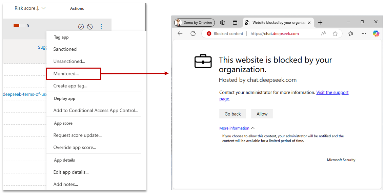
Task: Choose Unsanctioned... in the context menu
Action: coord(69,61)
